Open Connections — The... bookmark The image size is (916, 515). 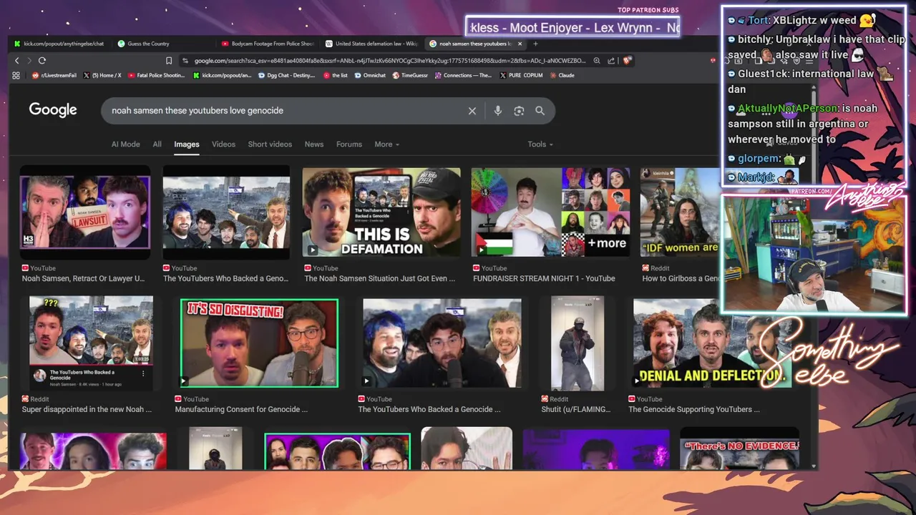pos(463,75)
